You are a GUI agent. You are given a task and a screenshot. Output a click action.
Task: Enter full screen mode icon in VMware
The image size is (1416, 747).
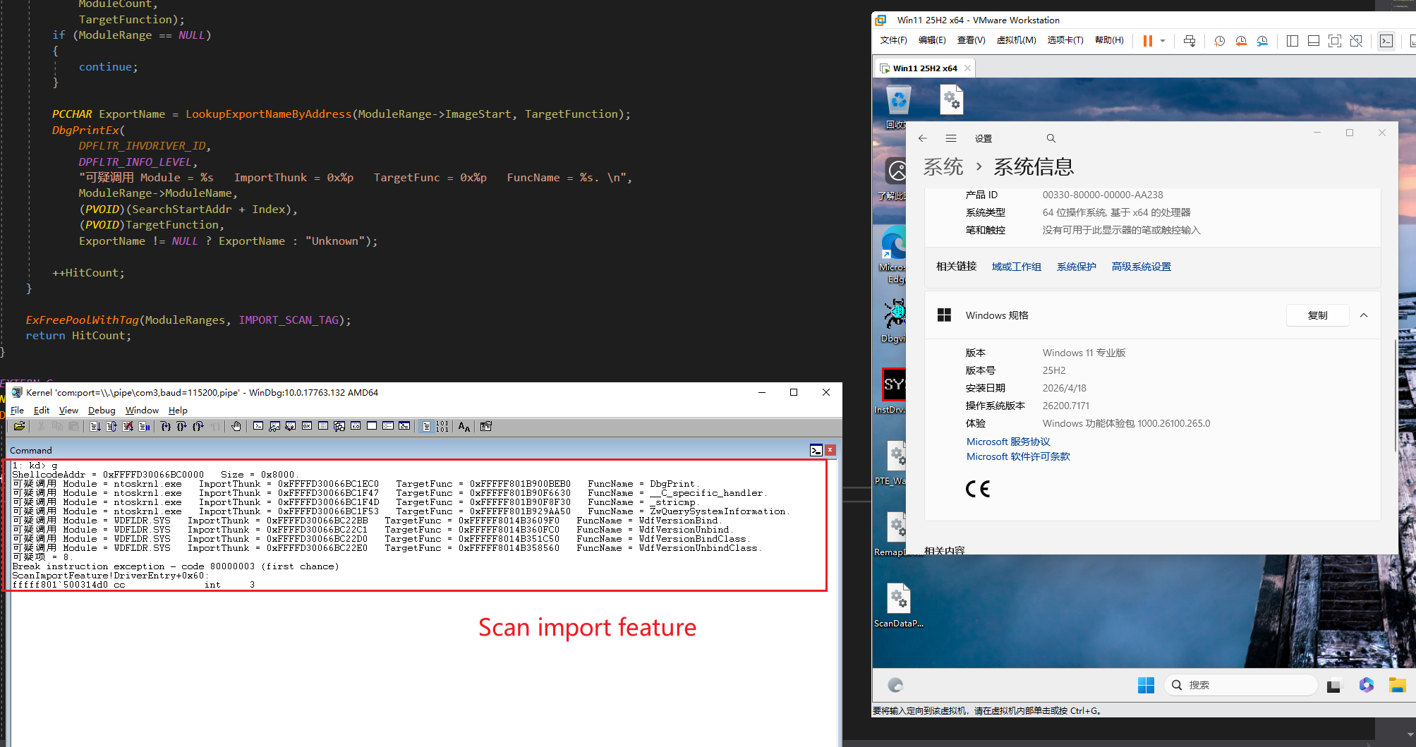point(1335,41)
